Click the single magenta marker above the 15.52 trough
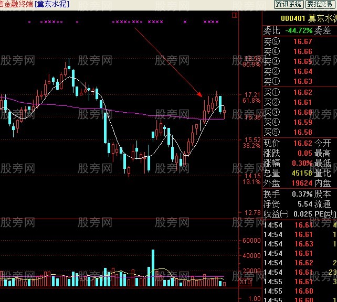Screen dimensions: 337x302 click(x=185, y=21)
